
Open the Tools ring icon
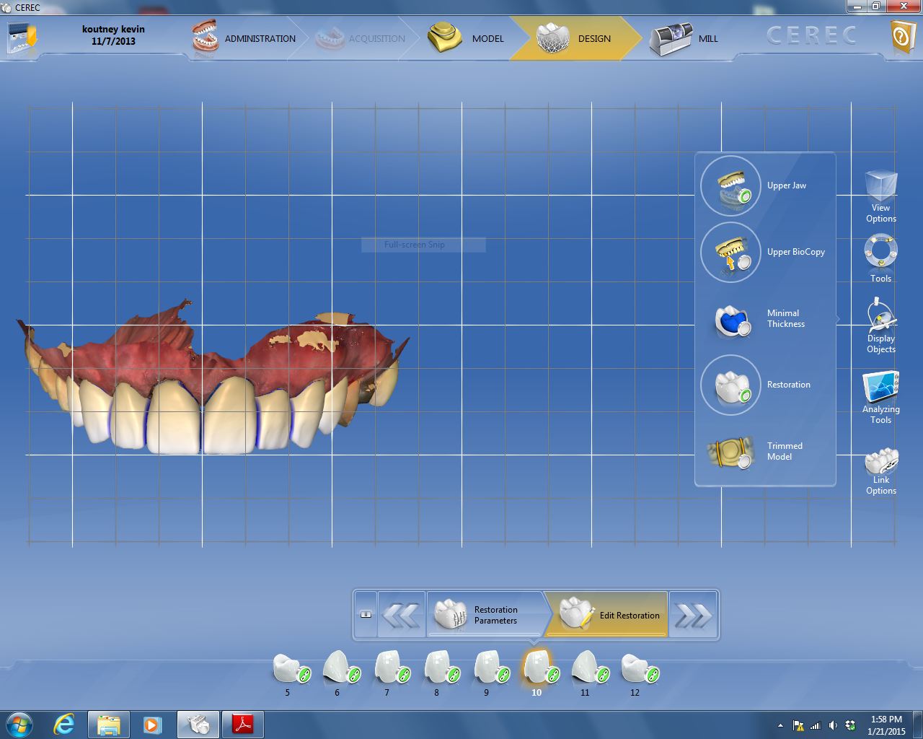(880, 253)
